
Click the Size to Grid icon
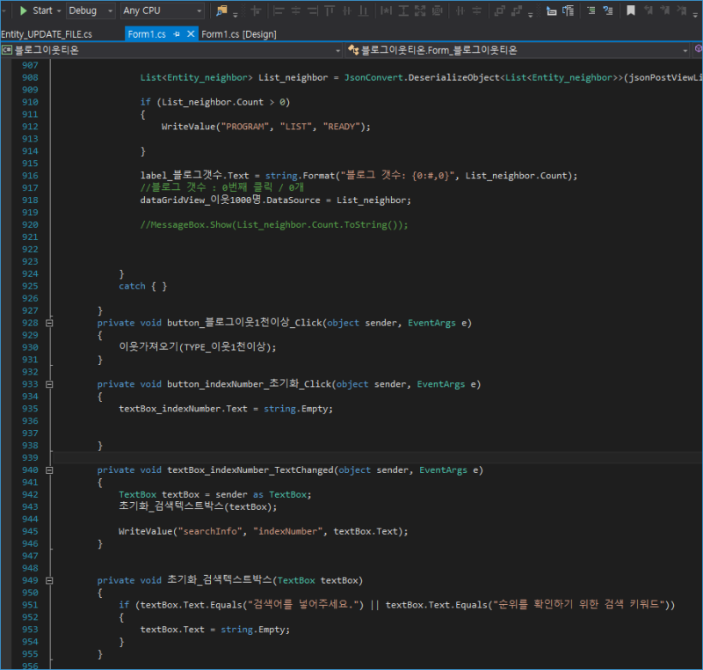click(x=437, y=11)
